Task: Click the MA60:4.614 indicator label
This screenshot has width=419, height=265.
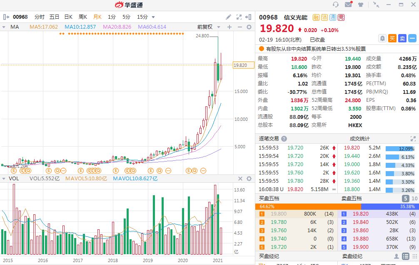Action: (x=152, y=27)
